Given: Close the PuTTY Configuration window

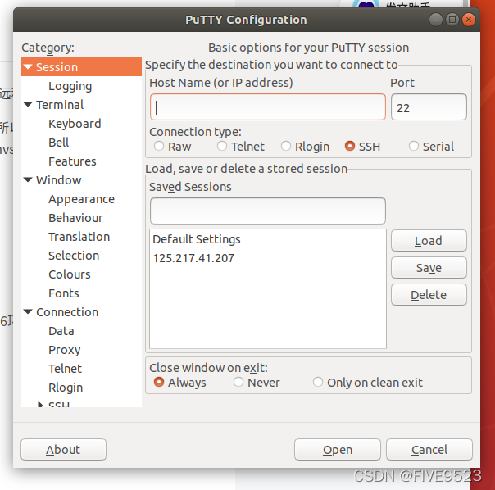Looking at the screenshot, I should tap(469, 20).
